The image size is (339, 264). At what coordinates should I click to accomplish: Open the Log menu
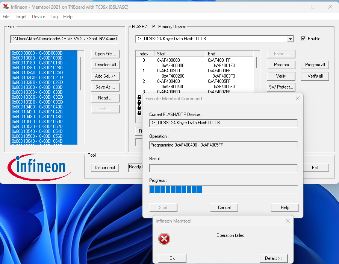coord(54,17)
